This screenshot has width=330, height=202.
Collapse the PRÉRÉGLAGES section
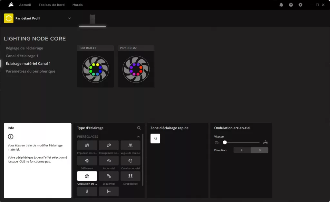coord(138,136)
